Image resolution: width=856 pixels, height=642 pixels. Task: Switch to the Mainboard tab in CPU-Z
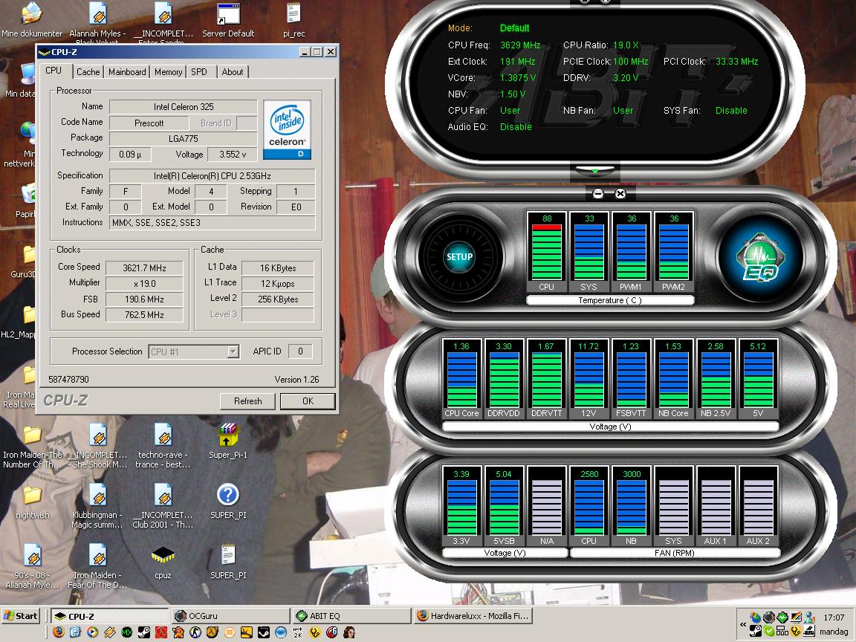click(x=127, y=71)
